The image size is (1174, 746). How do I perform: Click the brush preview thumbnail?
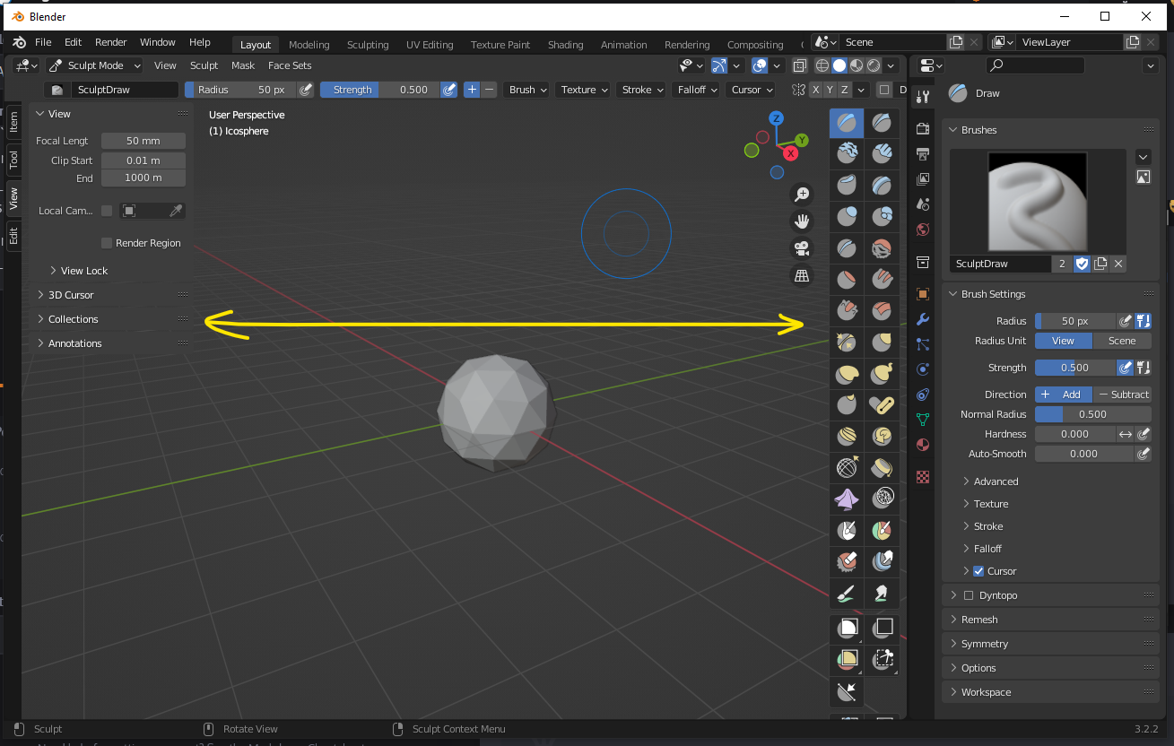(x=1039, y=201)
